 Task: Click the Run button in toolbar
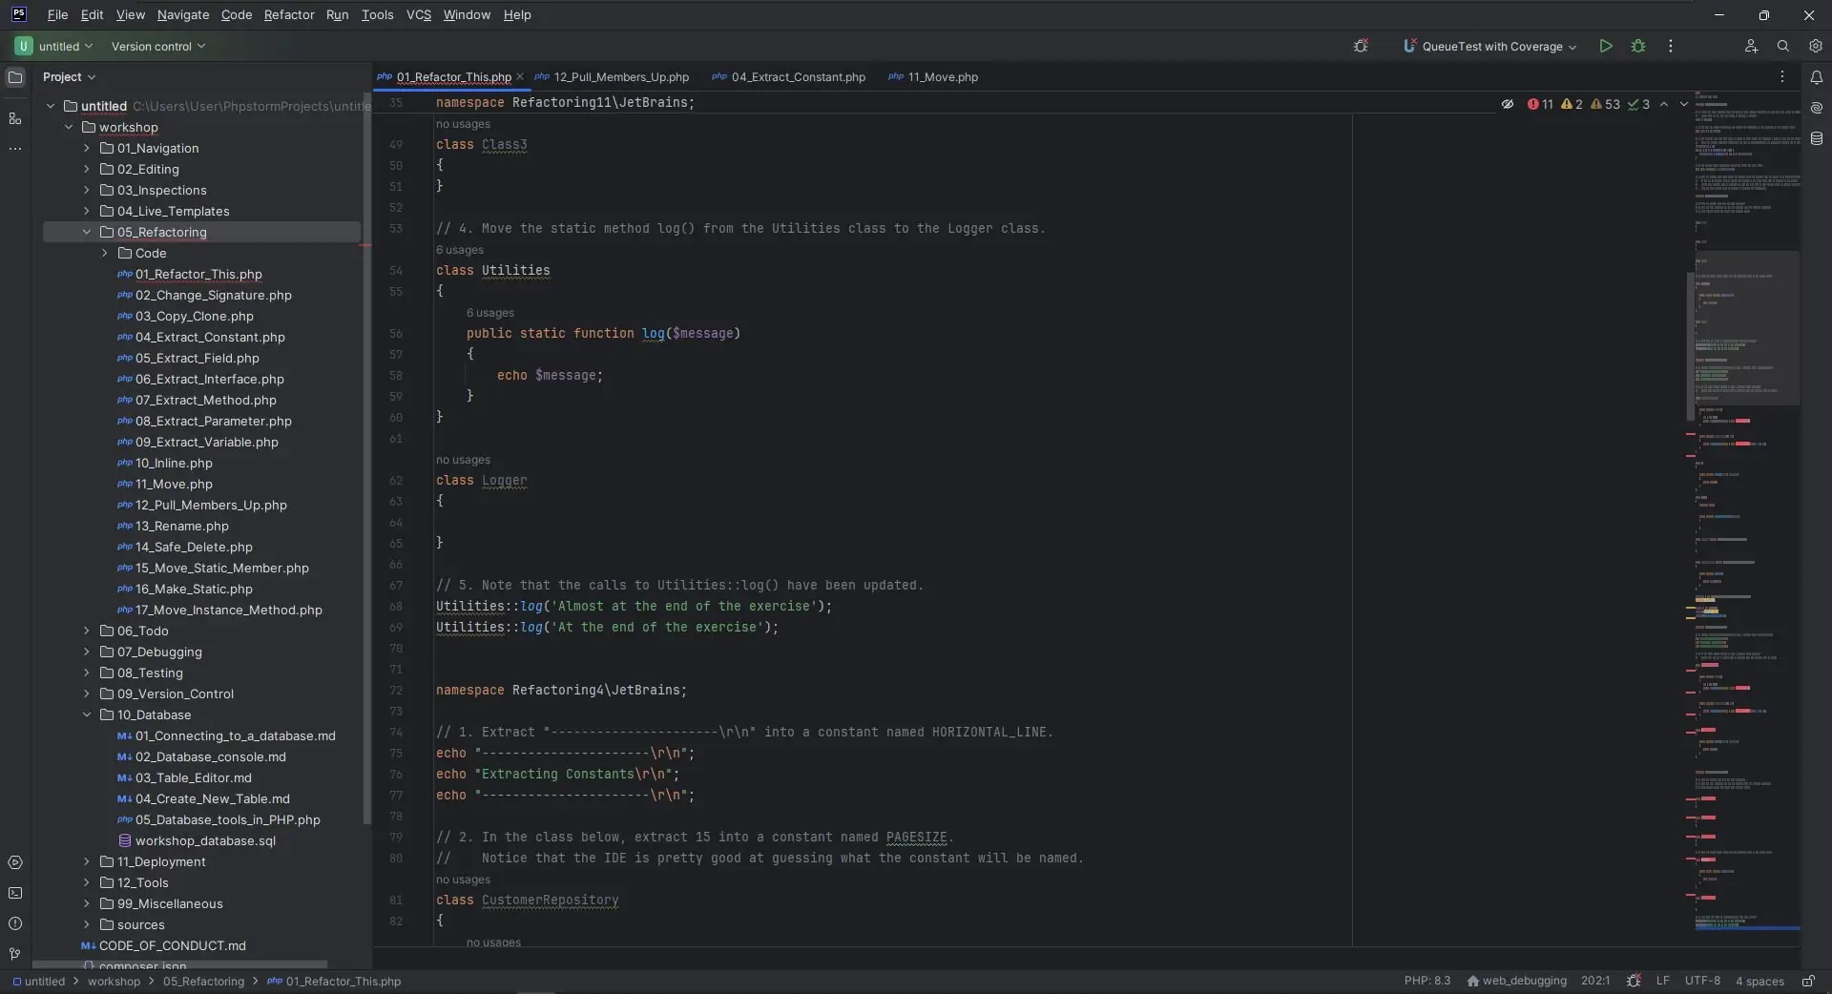point(1606,46)
